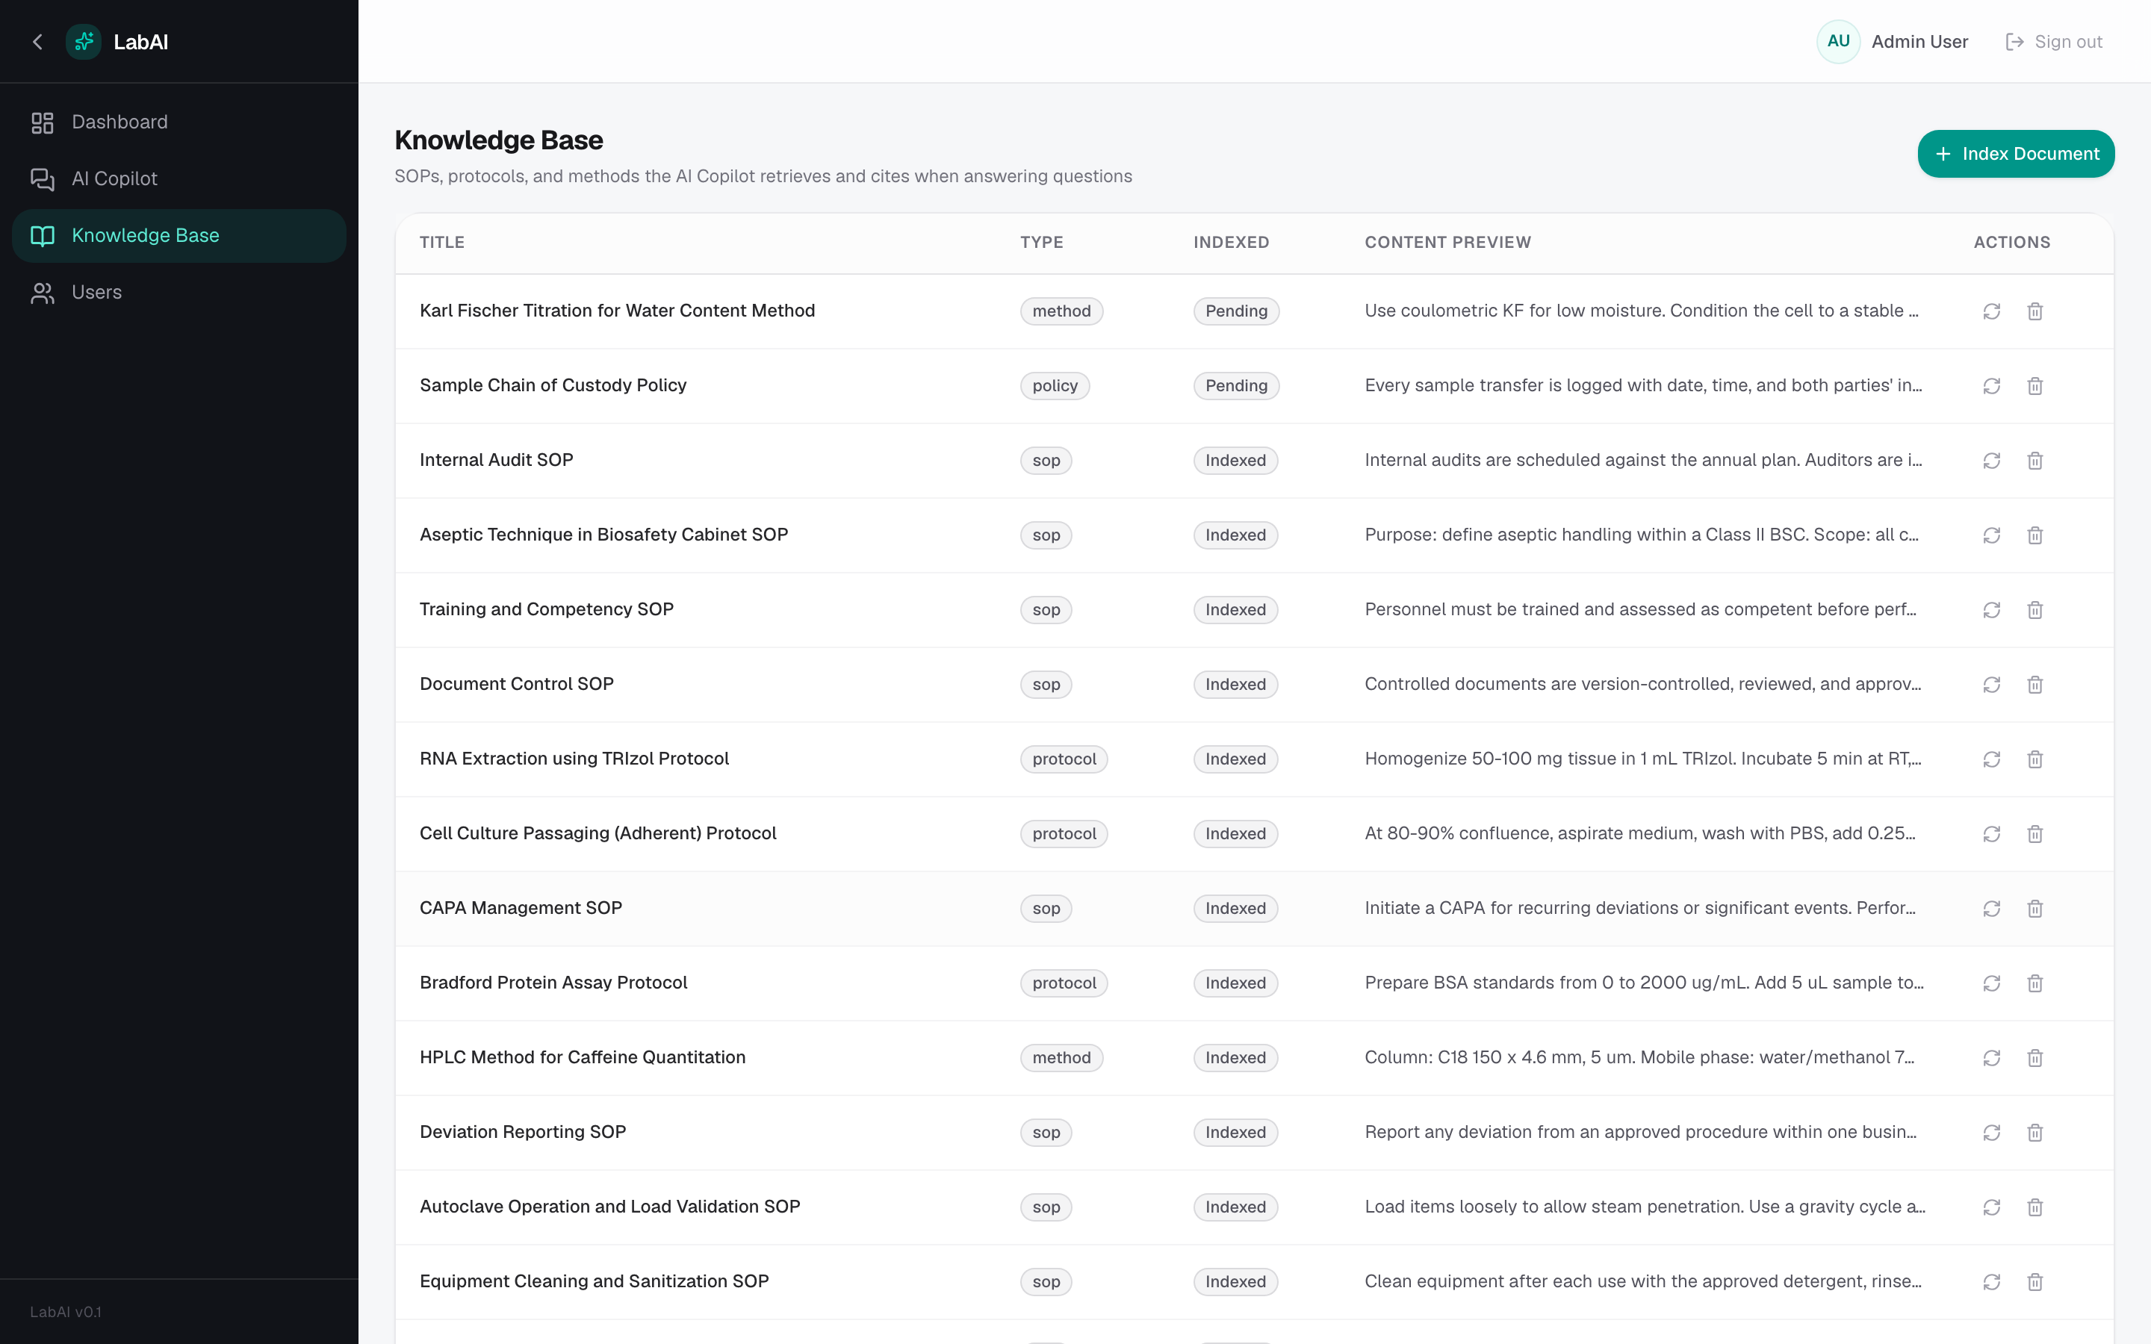
Task: Open the AI Copilot page
Action: [179, 178]
